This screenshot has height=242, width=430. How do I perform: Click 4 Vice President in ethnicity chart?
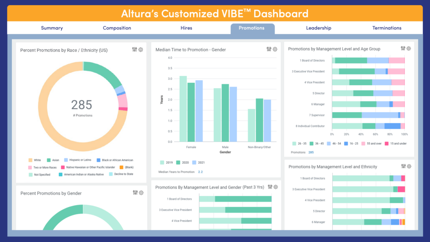coord(315,200)
